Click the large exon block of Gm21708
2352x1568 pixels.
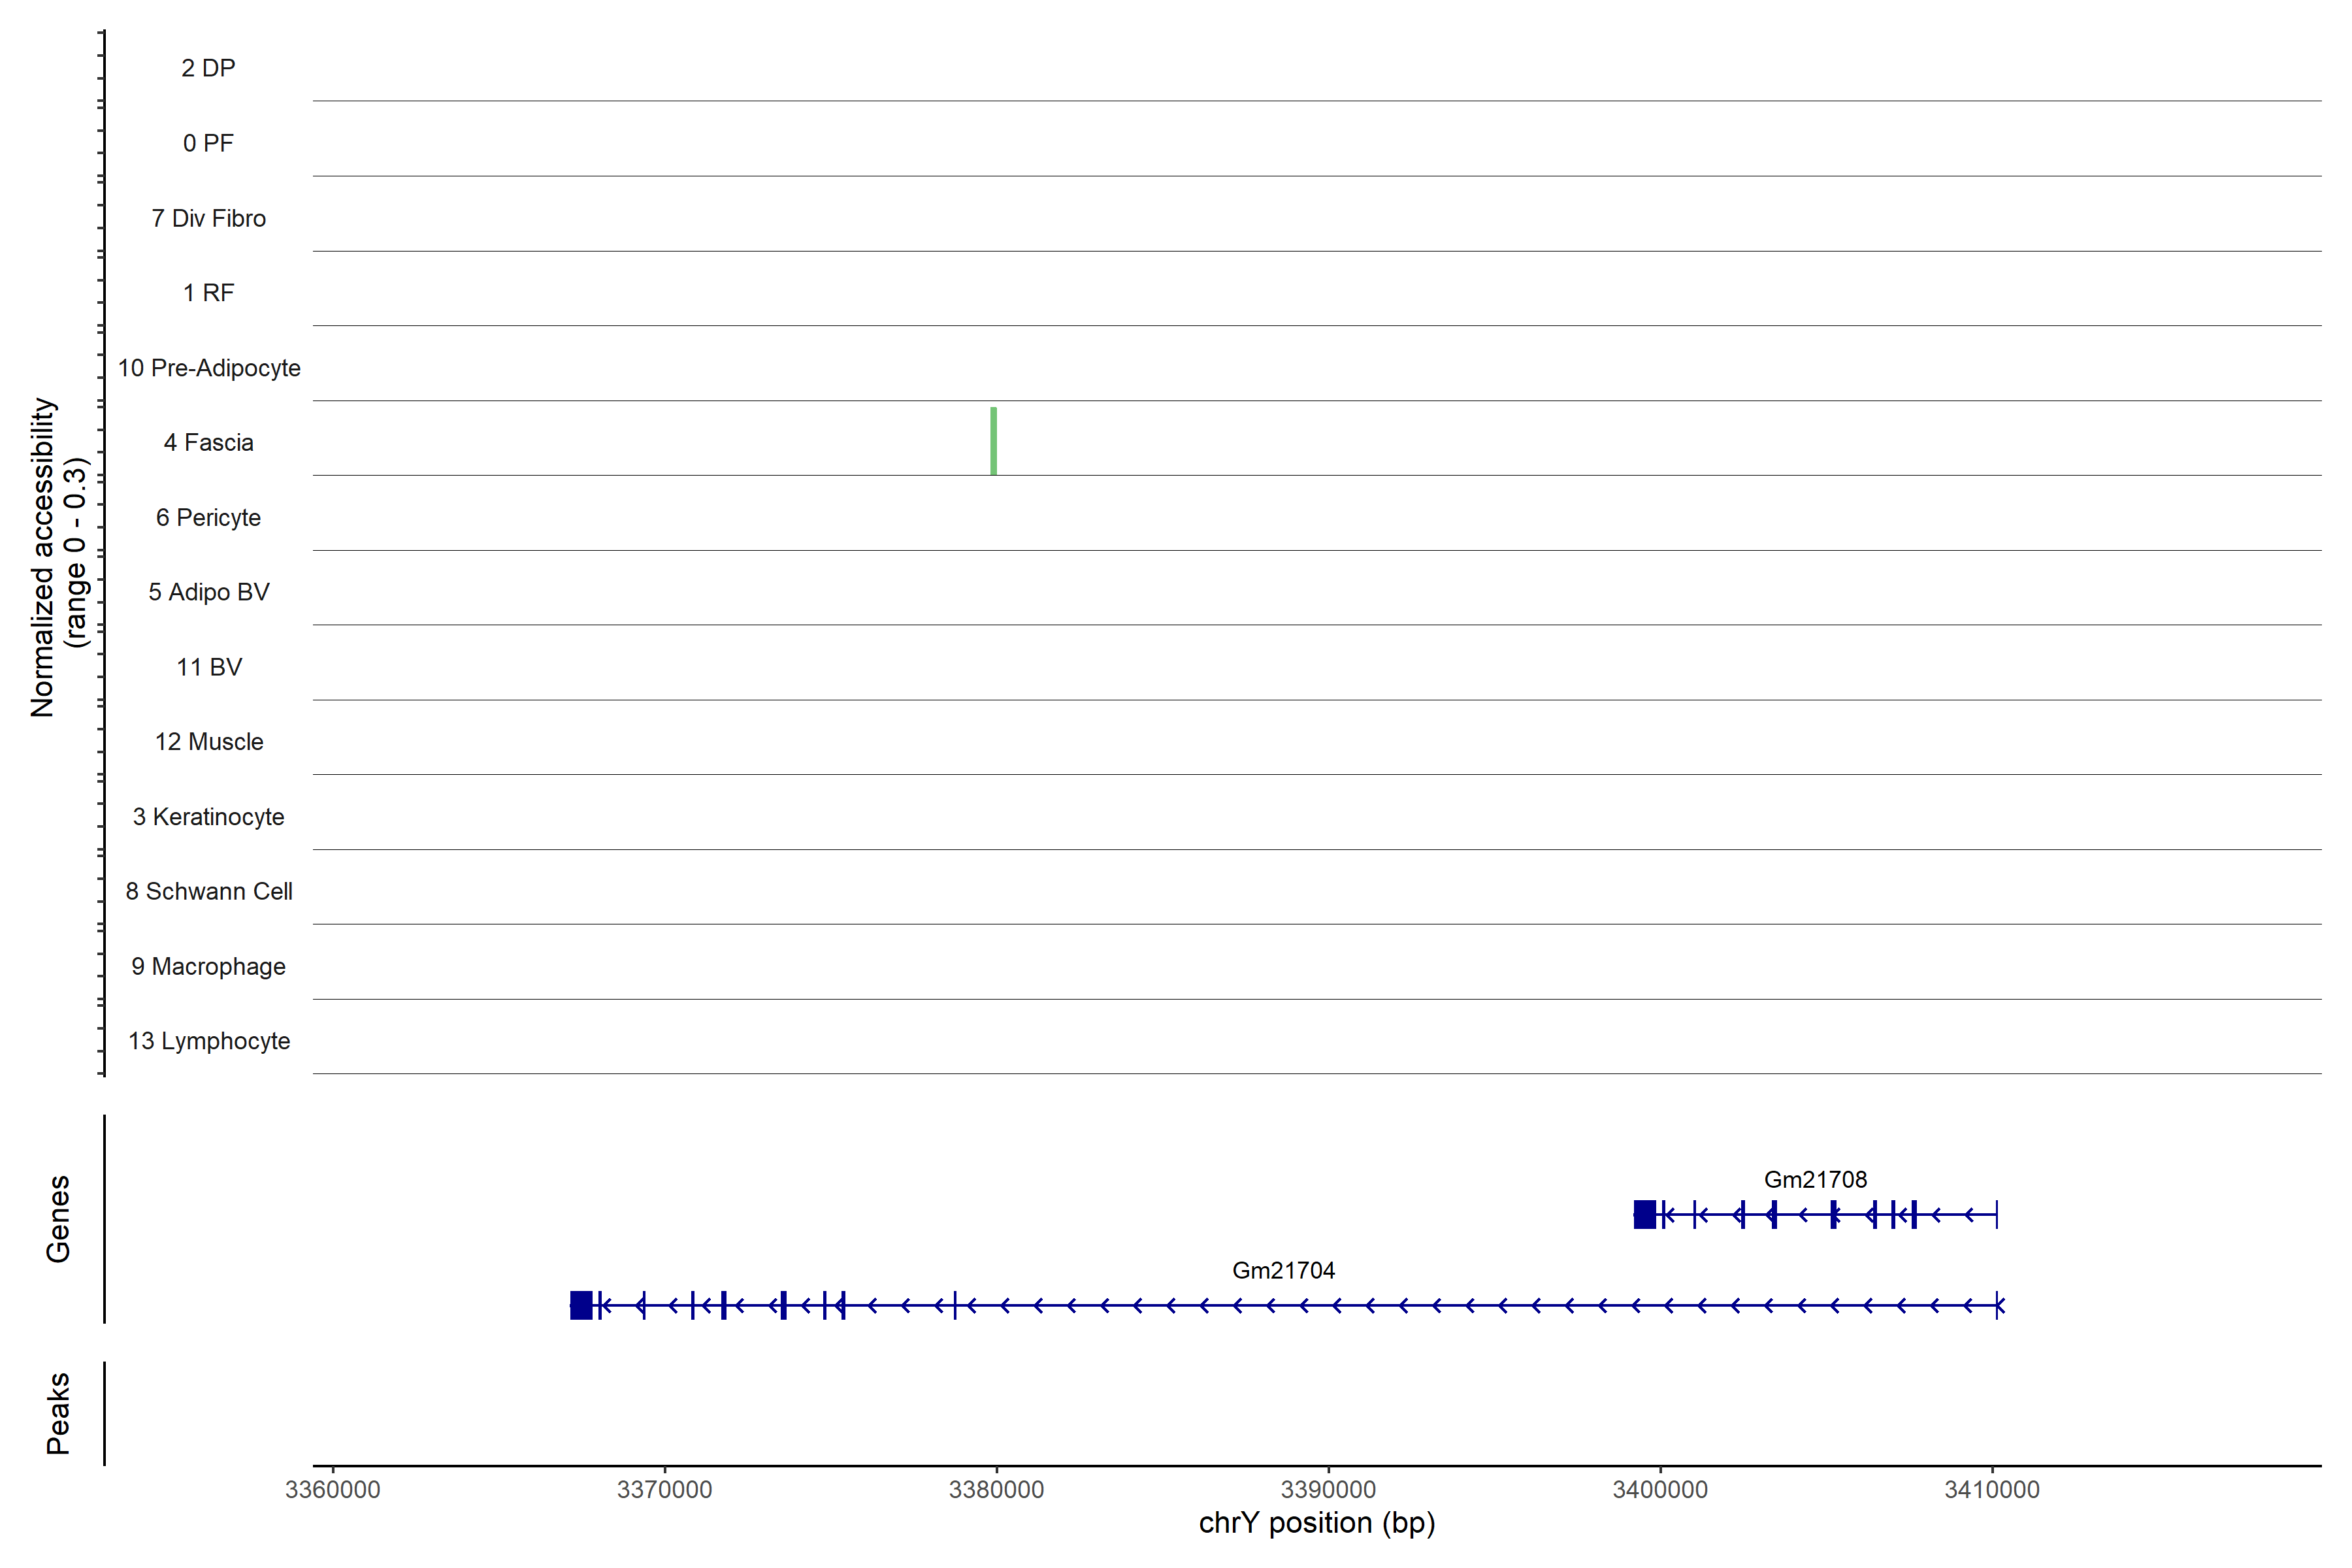pos(1644,1214)
